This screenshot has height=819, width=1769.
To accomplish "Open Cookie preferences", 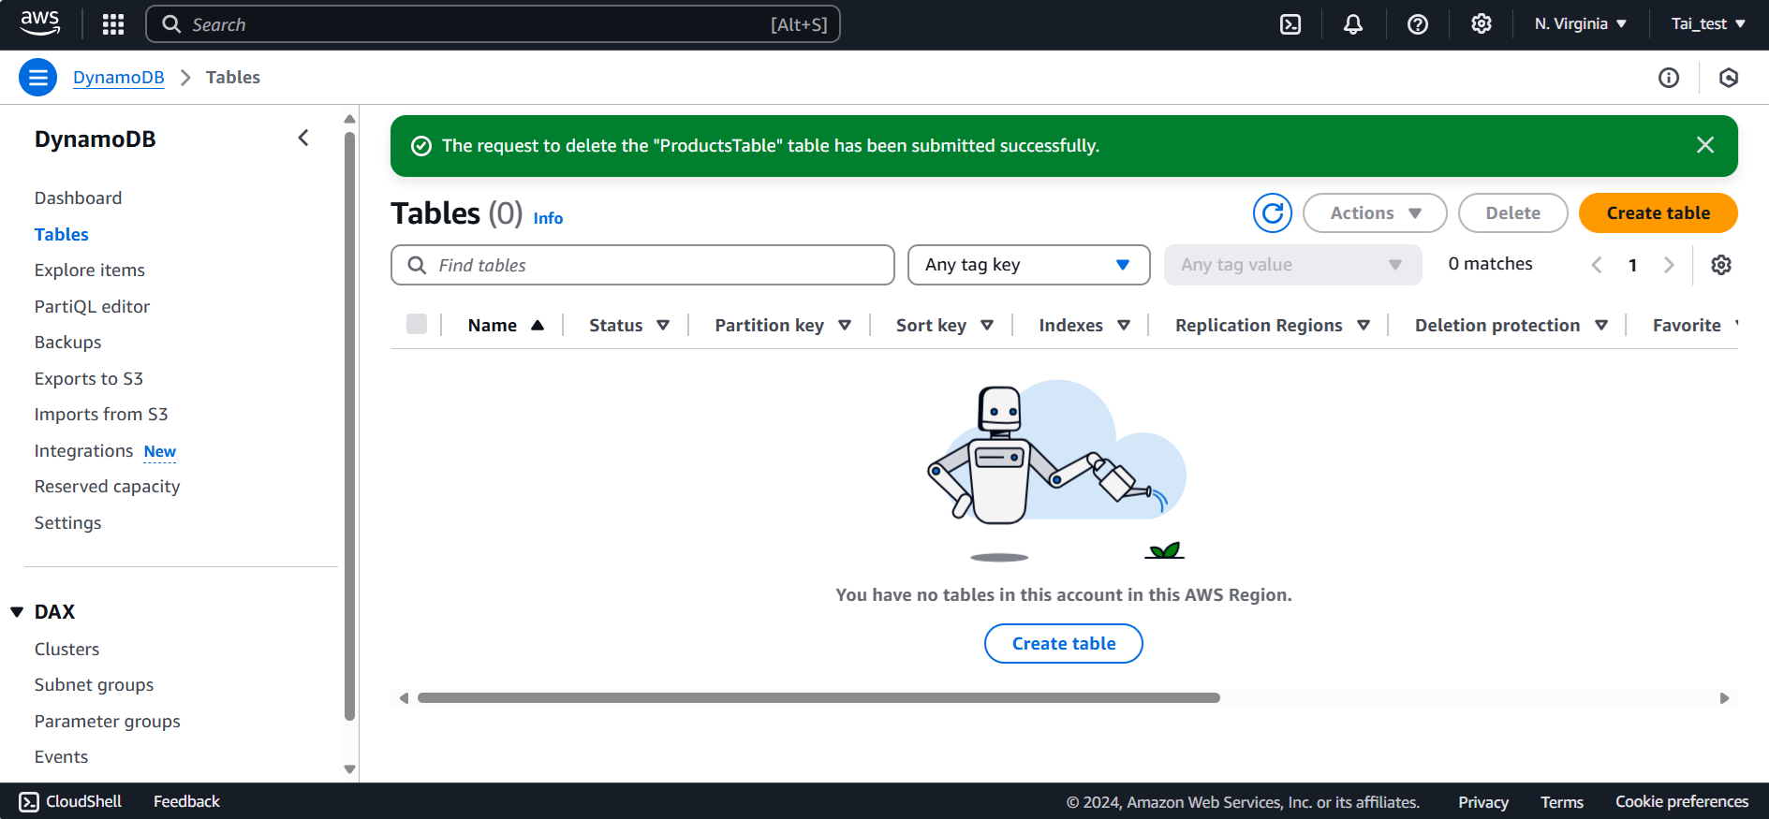I will pyautogui.click(x=1682, y=802).
